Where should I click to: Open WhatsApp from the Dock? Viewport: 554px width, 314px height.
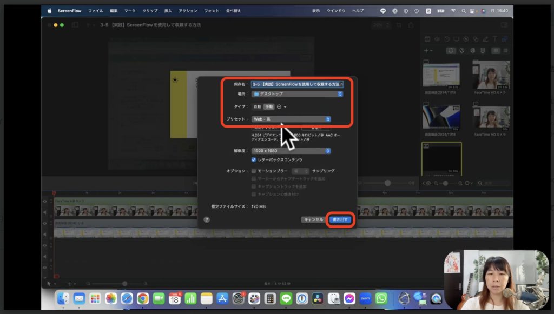[x=381, y=298]
